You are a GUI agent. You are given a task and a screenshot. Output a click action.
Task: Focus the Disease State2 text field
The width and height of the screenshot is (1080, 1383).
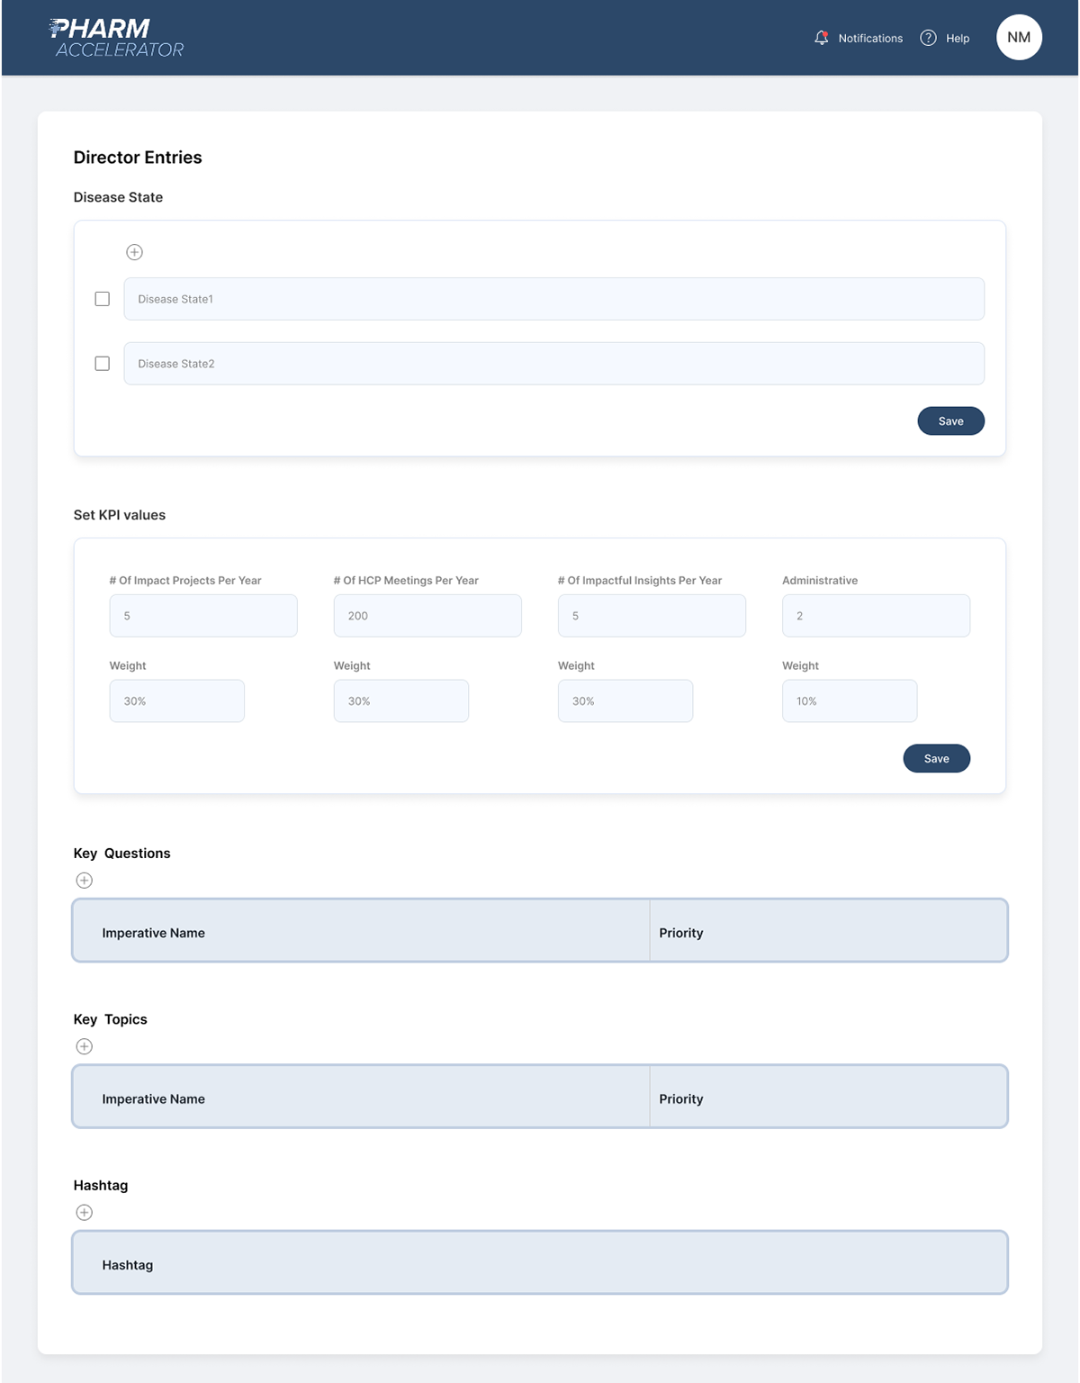pyautogui.click(x=553, y=364)
